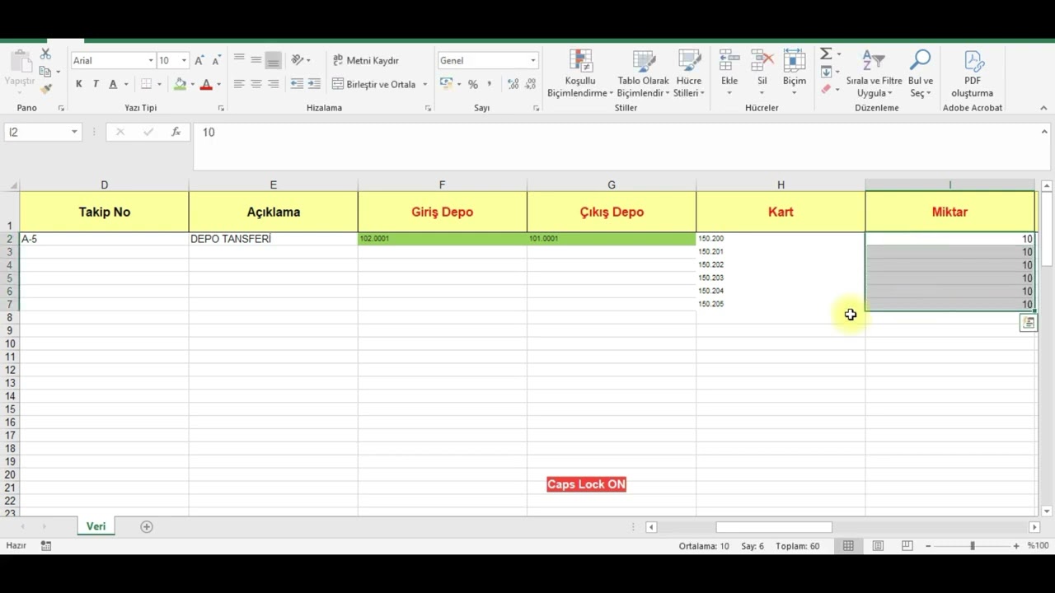The image size is (1055, 593).
Task: Open the font size dropdown
Action: click(x=184, y=60)
